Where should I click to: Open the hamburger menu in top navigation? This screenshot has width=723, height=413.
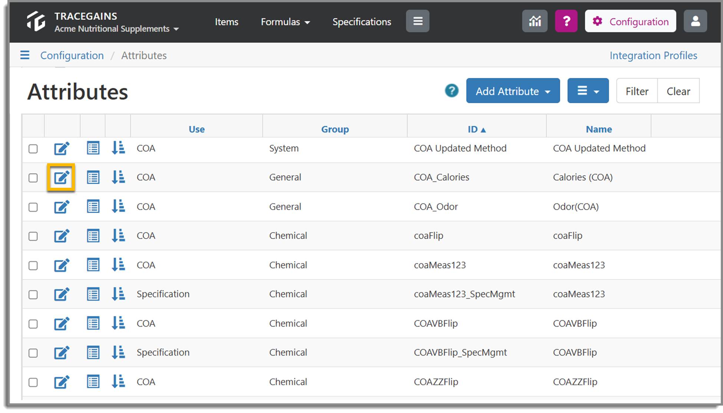417,21
